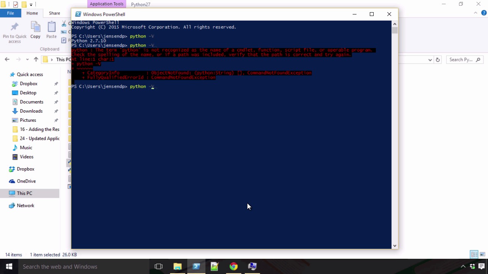Open Downloads in navigation pane
The image size is (488, 274).
[x=31, y=111]
